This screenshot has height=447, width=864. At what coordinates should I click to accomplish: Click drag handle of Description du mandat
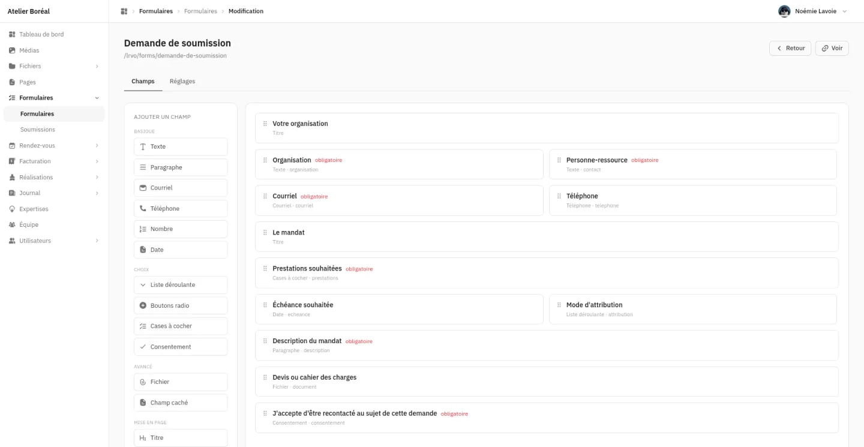coord(265,341)
